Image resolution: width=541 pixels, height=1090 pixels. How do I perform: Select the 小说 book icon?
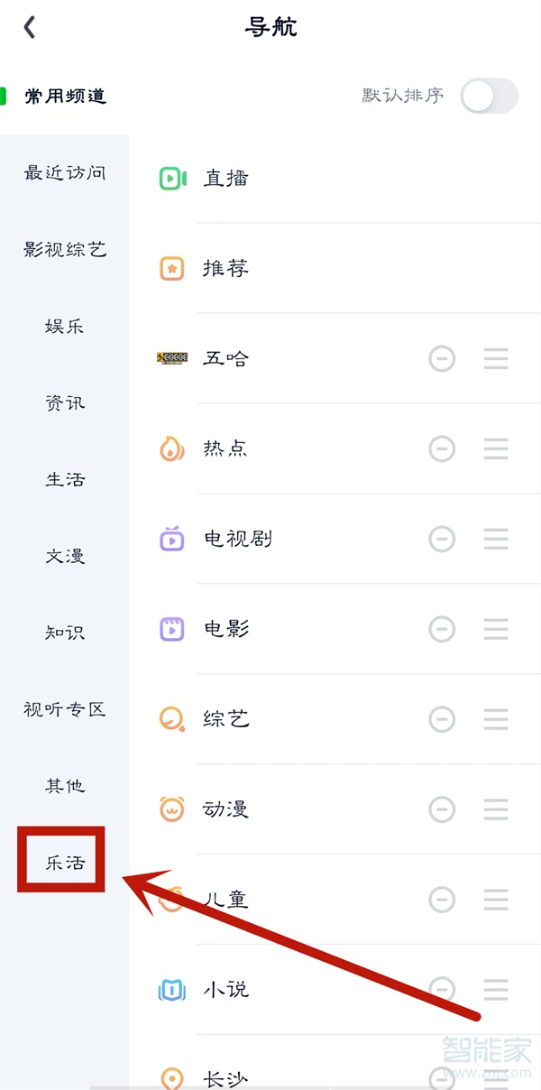pos(170,990)
